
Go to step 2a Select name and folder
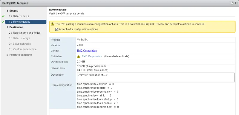pos(24,33)
